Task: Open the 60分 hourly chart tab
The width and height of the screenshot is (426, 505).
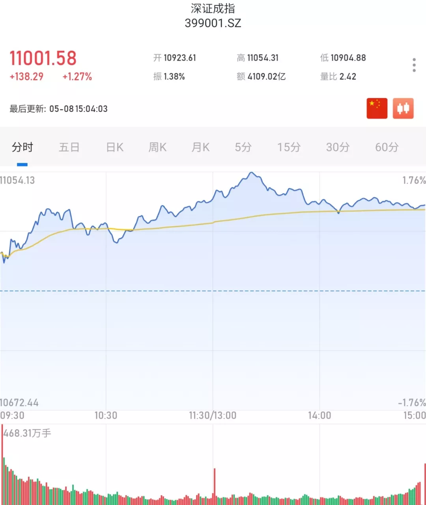Action: click(x=386, y=147)
